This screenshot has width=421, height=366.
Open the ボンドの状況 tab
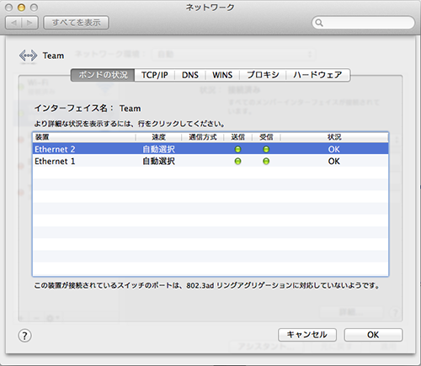click(103, 75)
